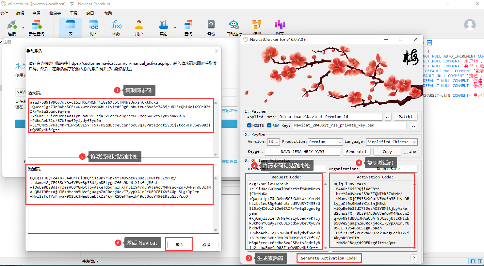Expand the 其它 dropdown arrow
This screenshot has height=266, width=484.
pyautogui.click(x=175, y=28)
